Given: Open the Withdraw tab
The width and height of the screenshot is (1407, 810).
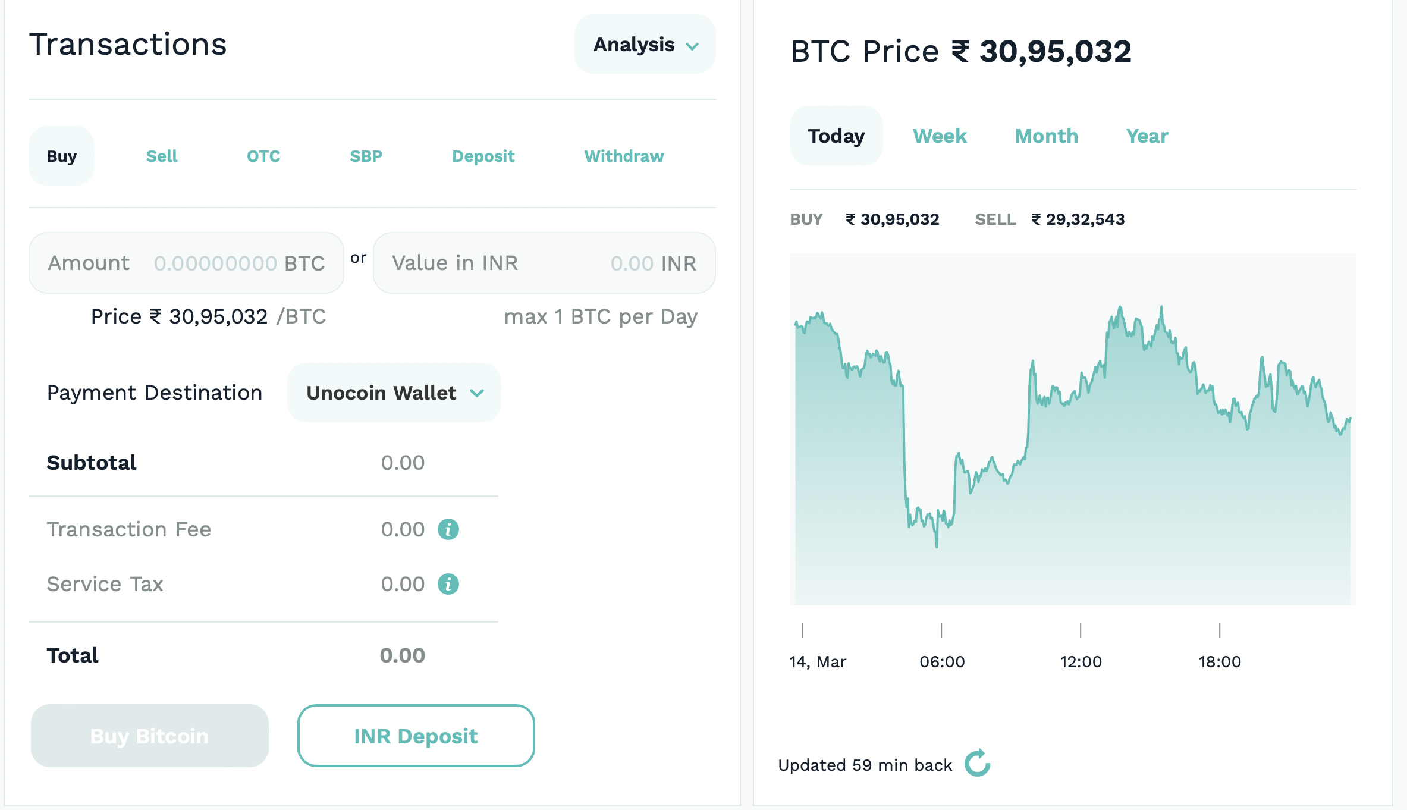Looking at the screenshot, I should coord(624,156).
